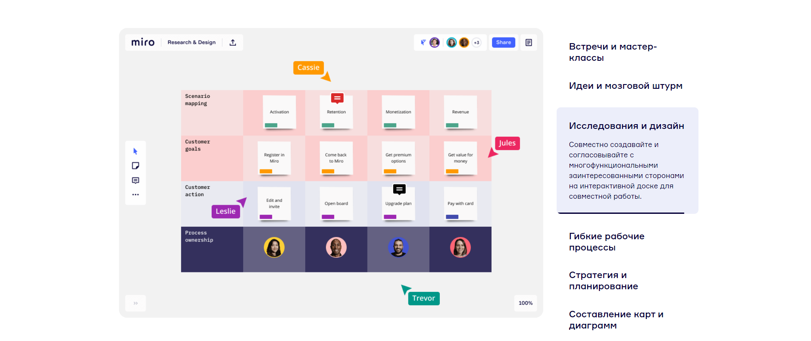This screenshot has width=811, height=341.
Task: Select the Revenue sticky note
Action: click(x=460, y=112)
